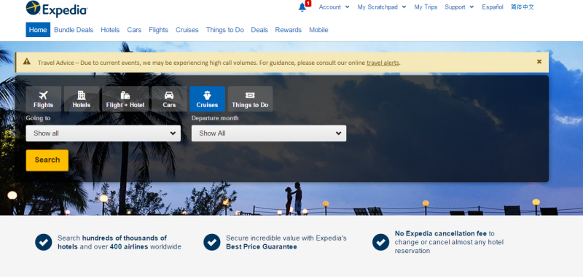Select the Flight + Hotel tab
The width and height of the screenshot is (583, 277).
click(125, 99)
